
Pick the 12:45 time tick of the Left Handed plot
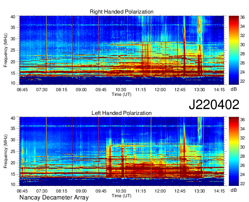coord(180,191)
